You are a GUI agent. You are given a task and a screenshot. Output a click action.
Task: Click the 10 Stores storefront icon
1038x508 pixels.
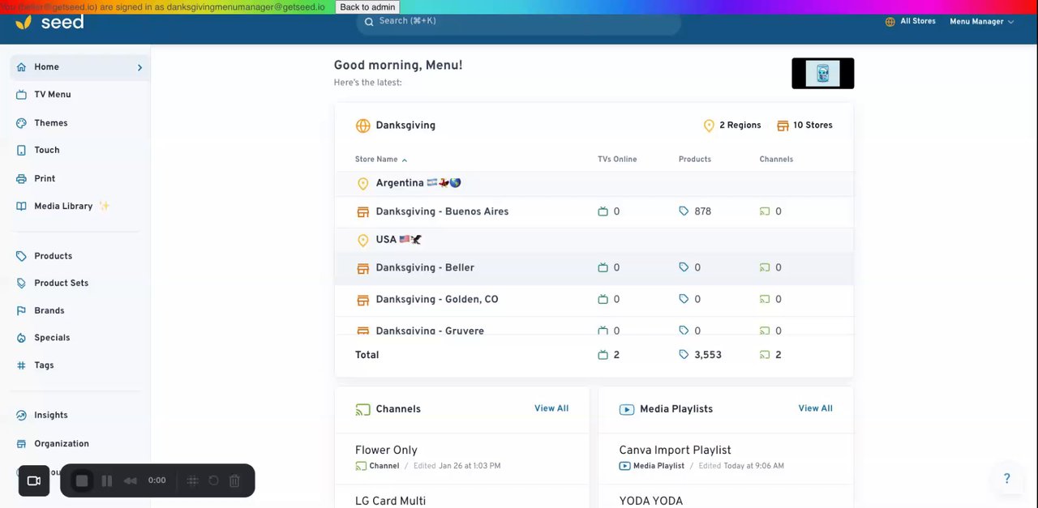(783, 126)
